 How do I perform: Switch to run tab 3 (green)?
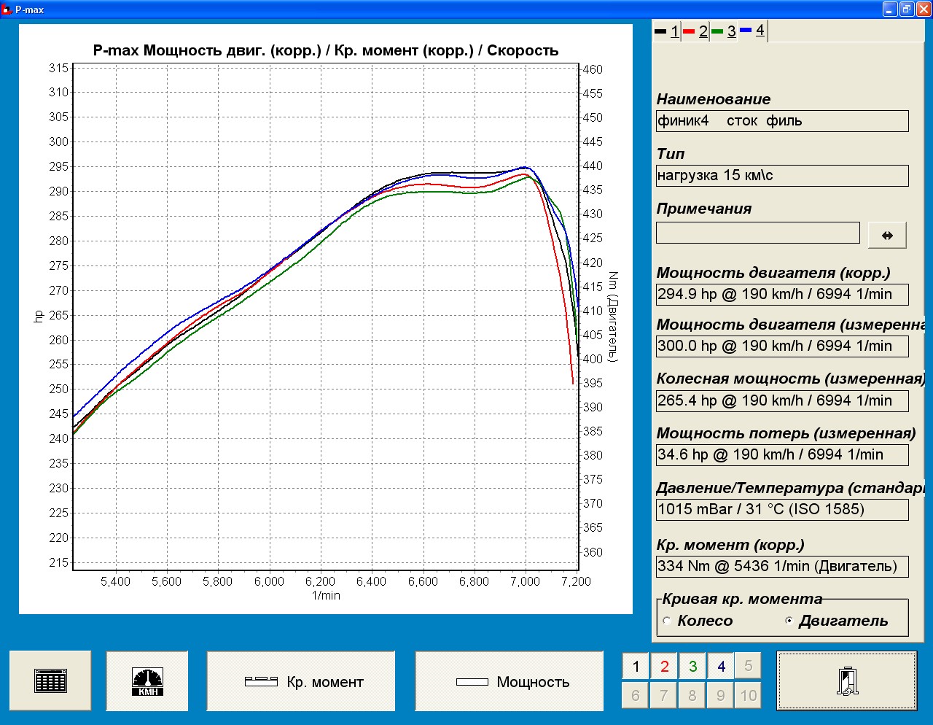(x=724, y=31)
